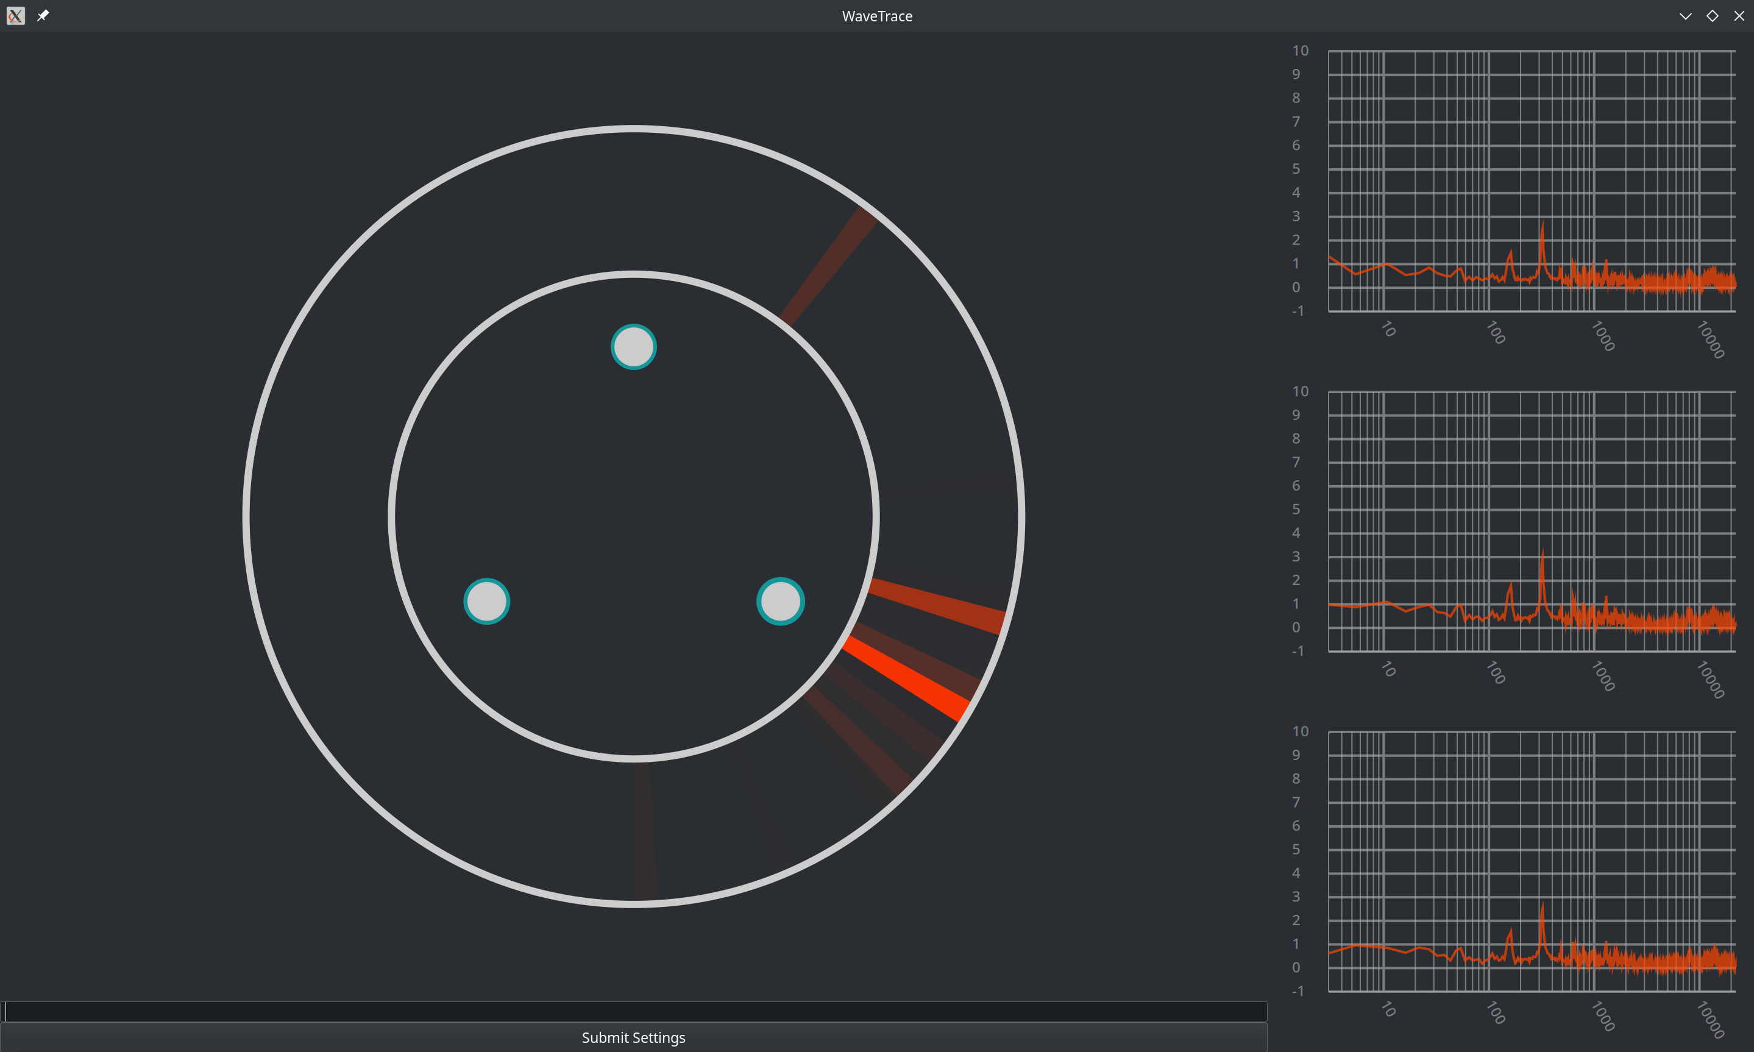The width and height of the screenshot is (1754, 1052).
Task: Click the 1000 axis label of bottom chart
Action: click(1603, 1016)
